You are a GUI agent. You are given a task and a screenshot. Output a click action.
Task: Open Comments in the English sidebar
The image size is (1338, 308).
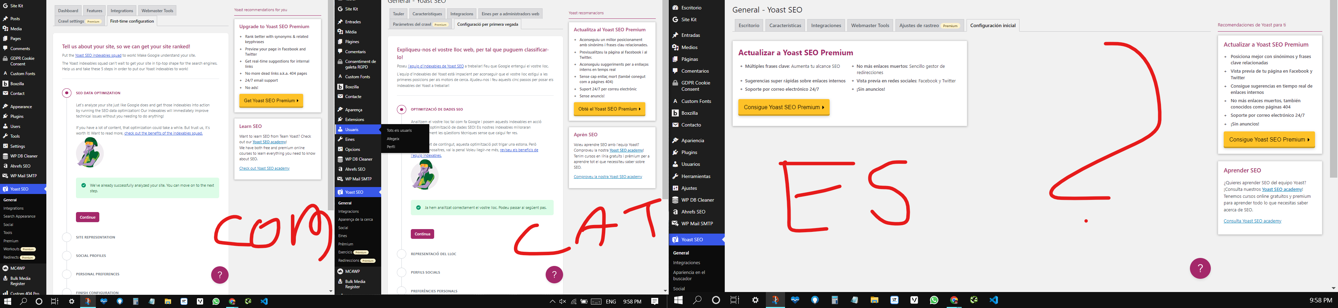[20, 49]
